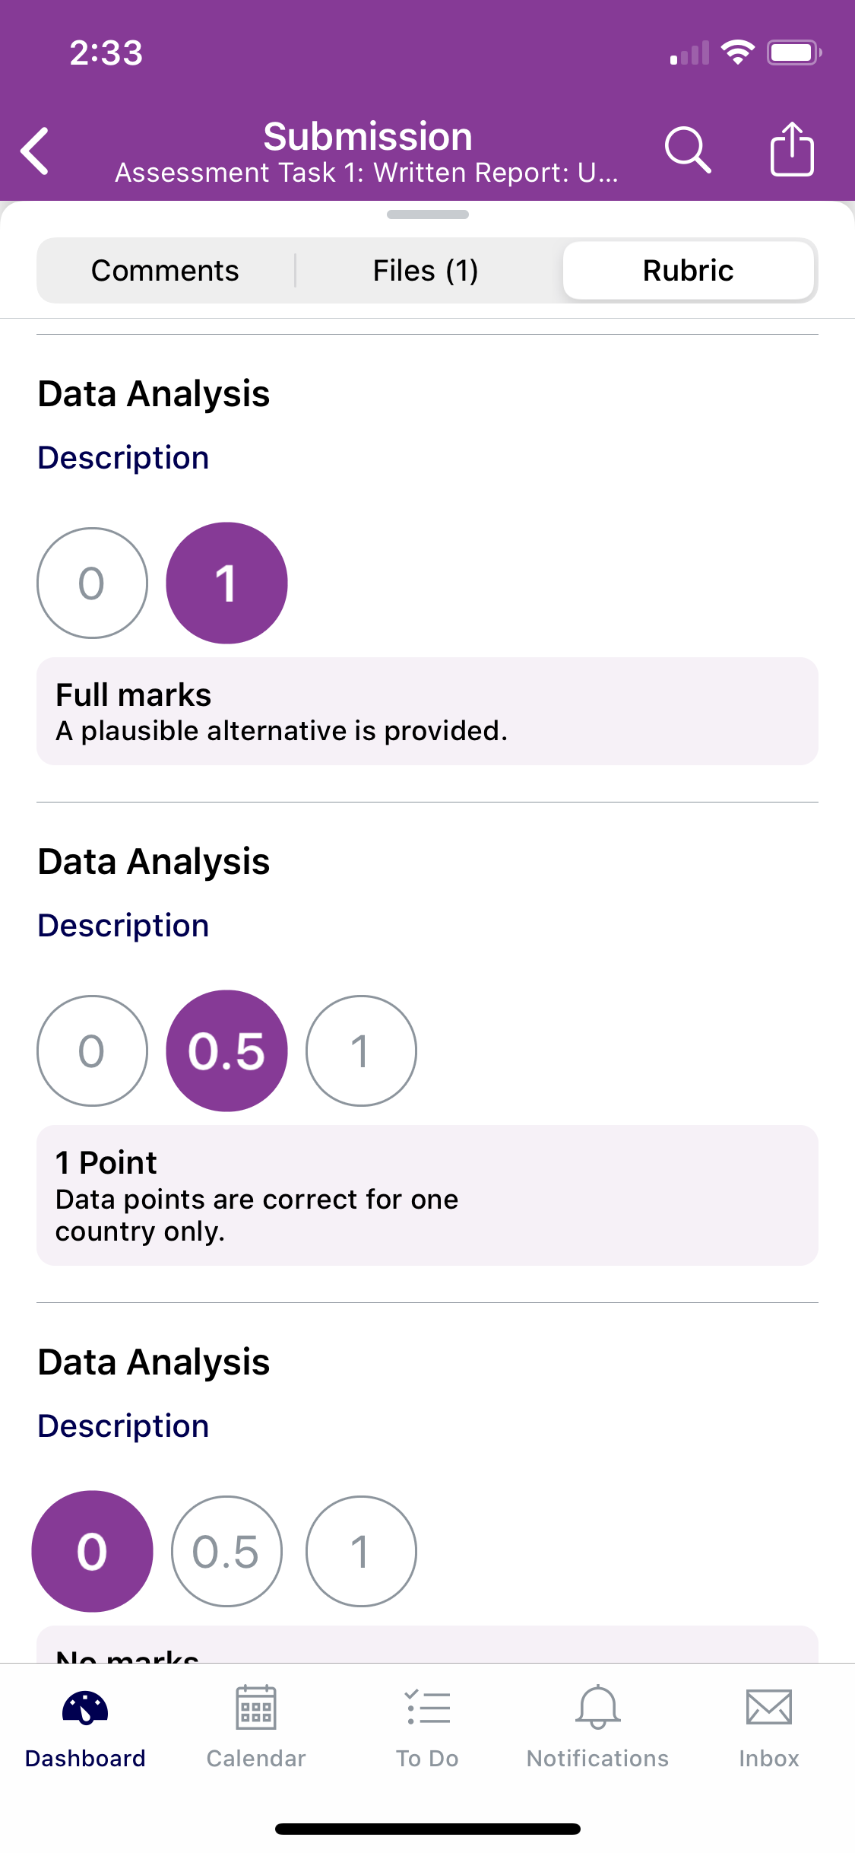
Task: Tap the share export icon
Action: pos(792,149)
